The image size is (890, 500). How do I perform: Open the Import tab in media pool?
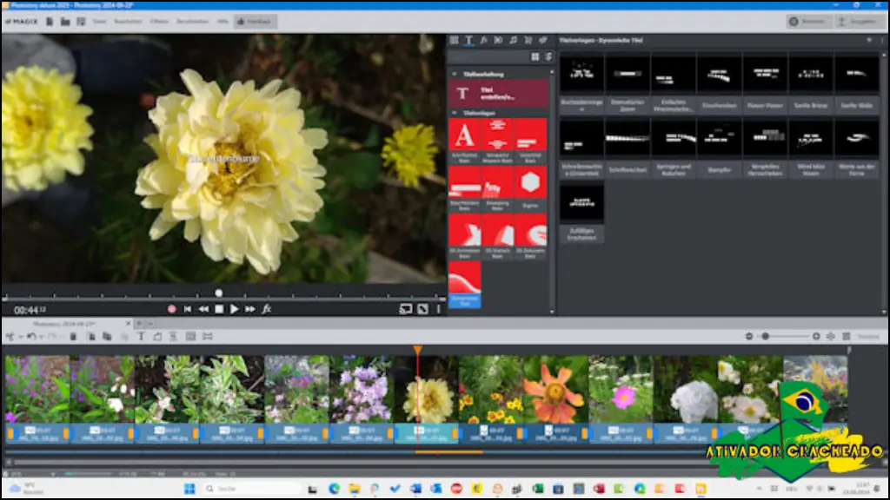point(454,40)
